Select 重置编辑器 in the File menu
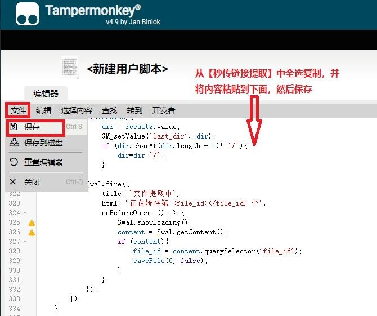 pyautogui.click(x=44, y=162)
